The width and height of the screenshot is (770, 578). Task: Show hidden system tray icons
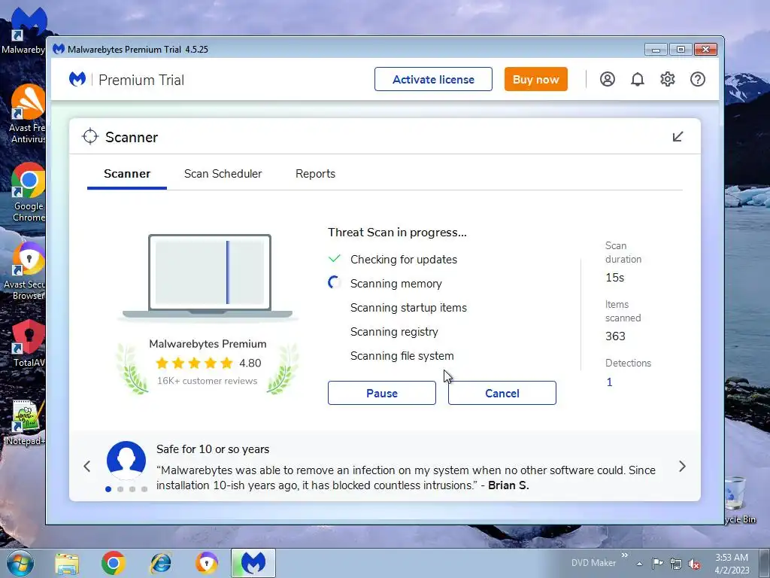(639, 564)
